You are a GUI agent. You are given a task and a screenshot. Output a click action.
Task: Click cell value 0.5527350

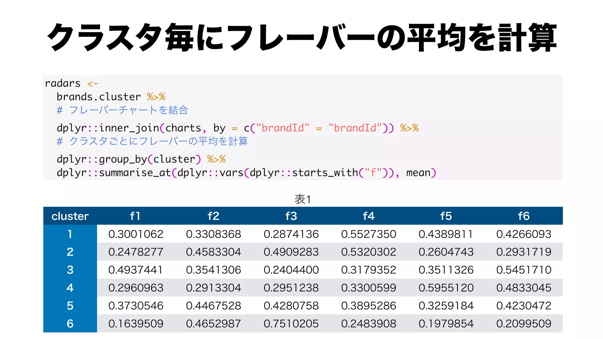pos(369,234)
